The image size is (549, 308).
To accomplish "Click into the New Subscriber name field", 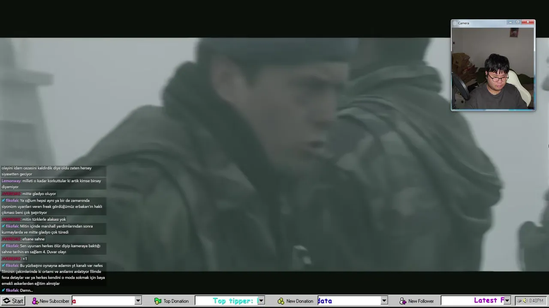I will tap(103, 301).
